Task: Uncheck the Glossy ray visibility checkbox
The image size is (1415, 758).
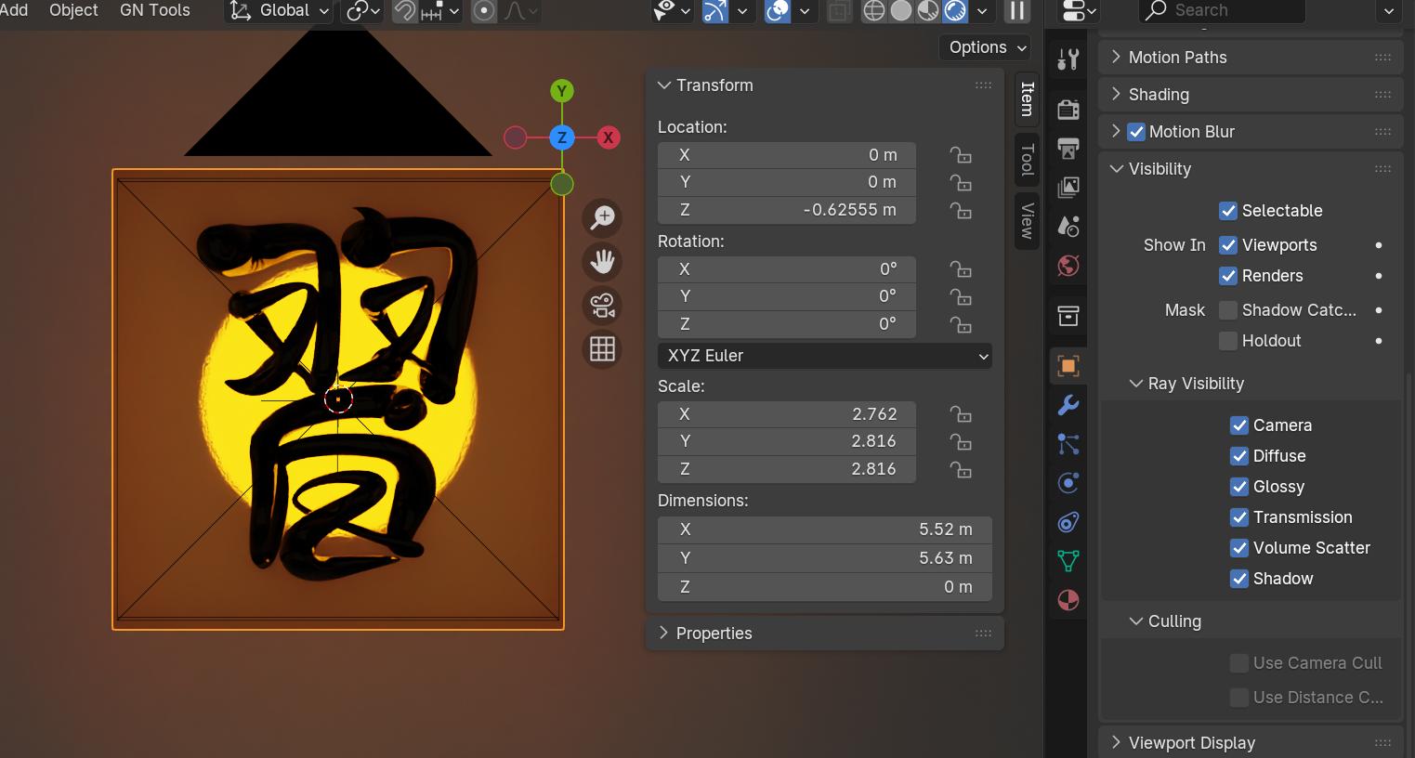Action: [x=1239, y=487]
